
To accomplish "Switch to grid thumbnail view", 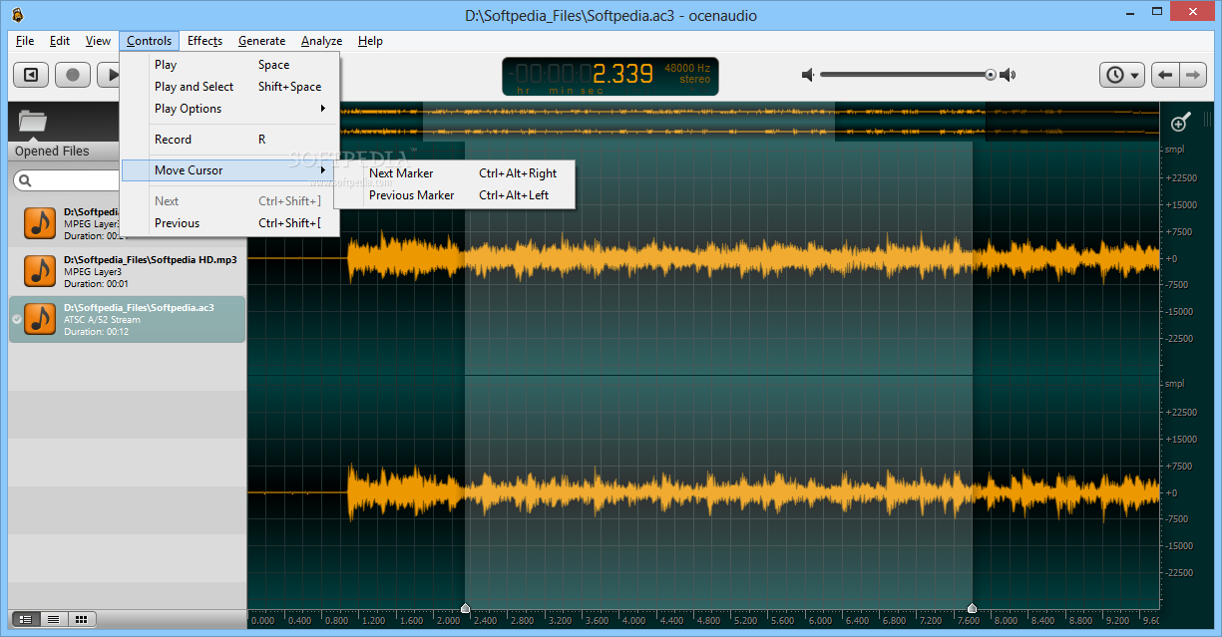I will pyautogui.click(x=81, y=619).
